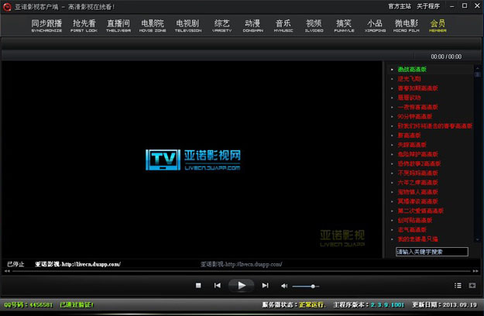
Task: Click the red app logo in title bar
Action: (7, 7)
